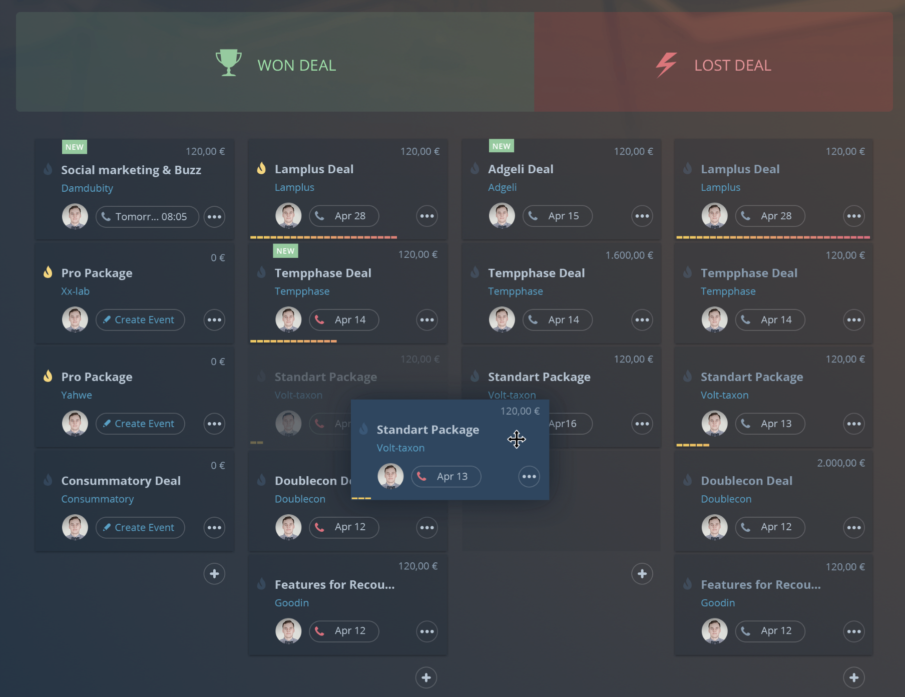Click red phone icon on dragged card Apr 13

tap(421, 476)
